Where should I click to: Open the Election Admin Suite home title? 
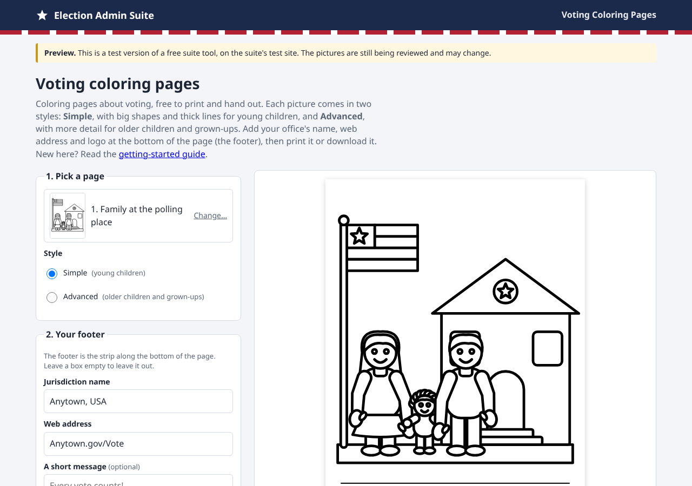(x=104, y=15)
